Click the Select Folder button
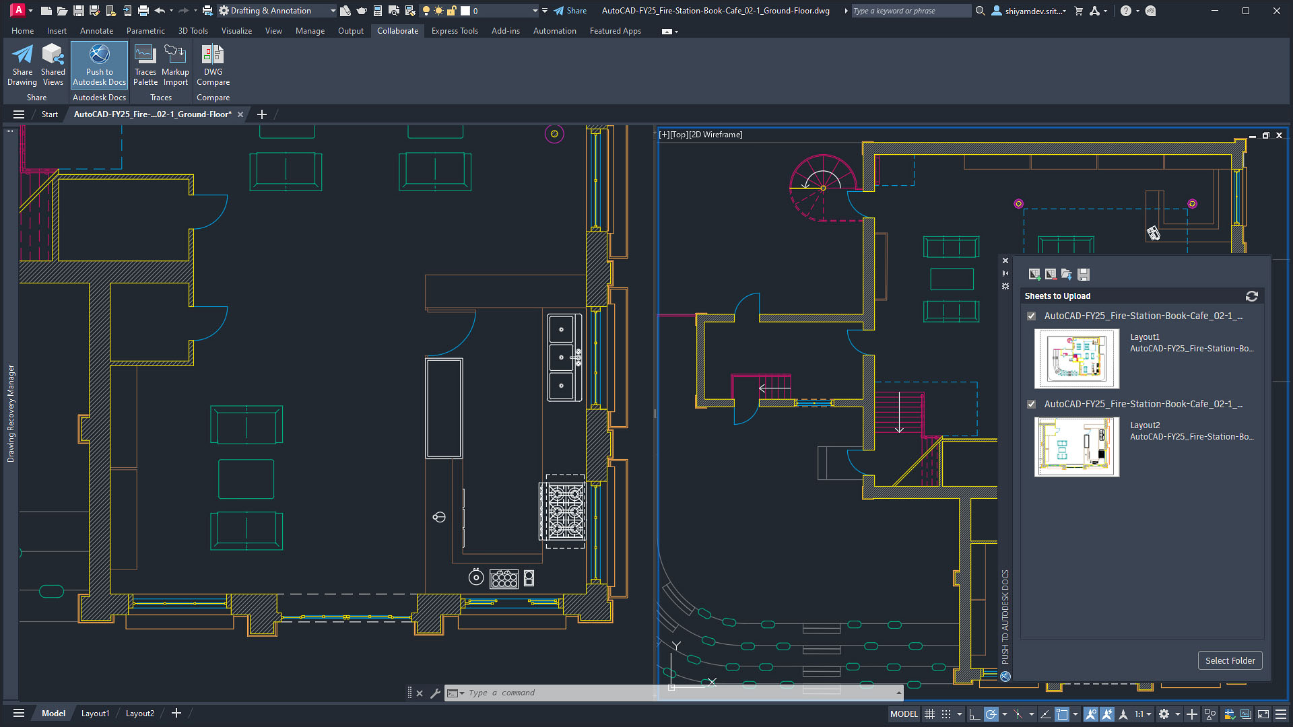The image size is (1293, 727). tap(1230, 660)
